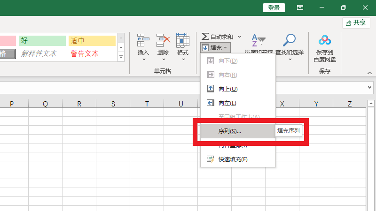Click the AutoSum (自动求和) sigma icon

tap(205, 37)
